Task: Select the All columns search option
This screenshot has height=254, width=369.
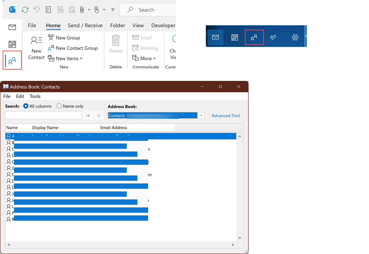Action: tap(26, 106)
